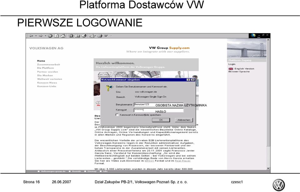The image size is (300, 192).
Task: Check Kennwort in Kennwortliste speichern
Action: point(117,115)
